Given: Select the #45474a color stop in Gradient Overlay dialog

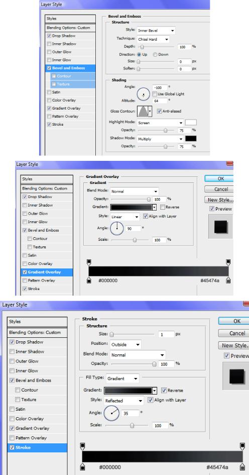Looking at the screenshot, I should click(228, 280).
